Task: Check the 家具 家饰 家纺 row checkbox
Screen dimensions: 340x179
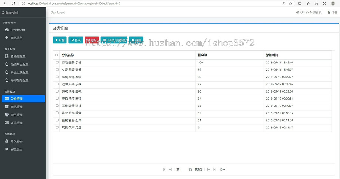Action: (x=57, y=77)
